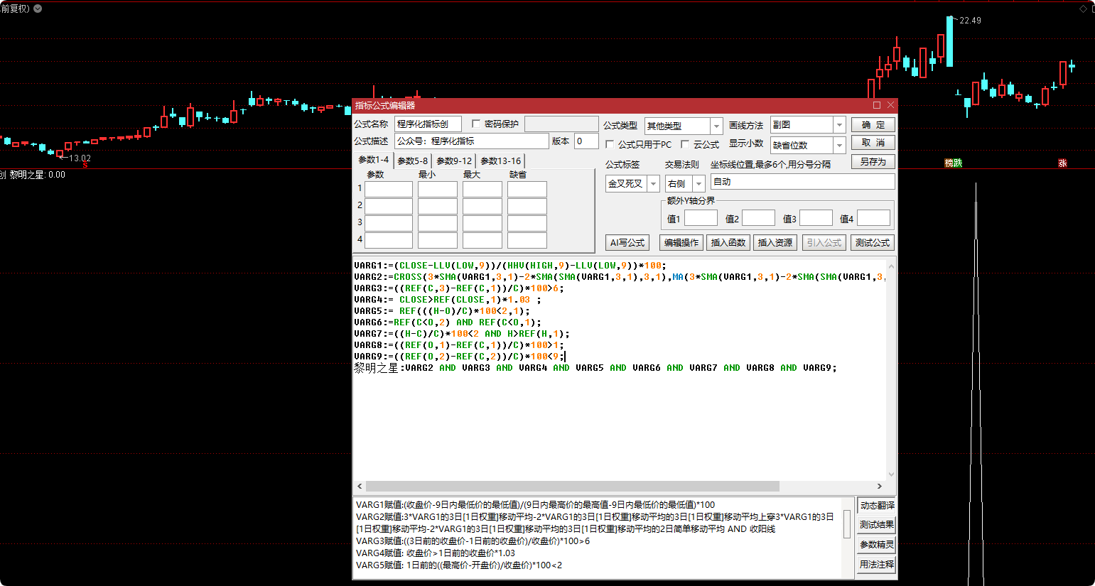
Task: Click the 公式描述 input field
Action: tap(471, 141)
